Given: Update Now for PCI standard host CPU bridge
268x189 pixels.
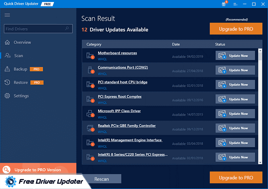Looking at the screenshot, I should pyautogui.click(x=235, y=85).
